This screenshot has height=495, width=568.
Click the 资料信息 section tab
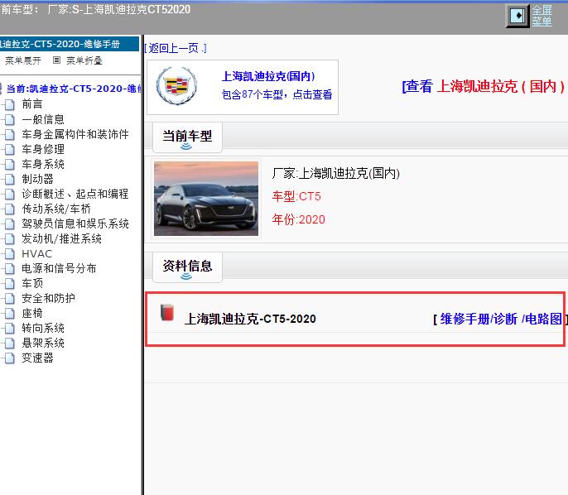pyautogui.click(x=187, y=267)
